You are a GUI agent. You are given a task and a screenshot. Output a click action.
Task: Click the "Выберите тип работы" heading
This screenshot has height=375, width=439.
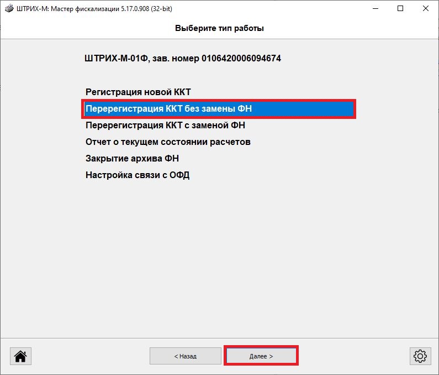[219, 28]
